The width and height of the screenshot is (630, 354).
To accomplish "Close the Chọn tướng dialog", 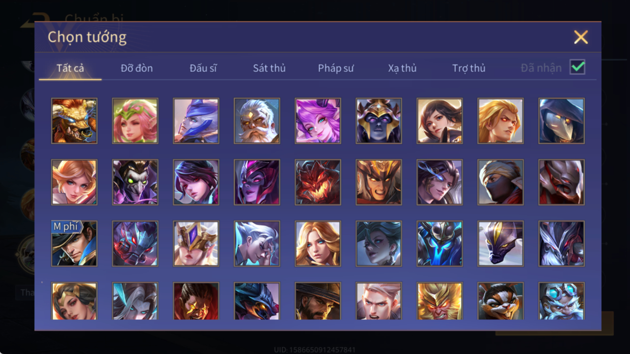I will [x=581, y=37].
